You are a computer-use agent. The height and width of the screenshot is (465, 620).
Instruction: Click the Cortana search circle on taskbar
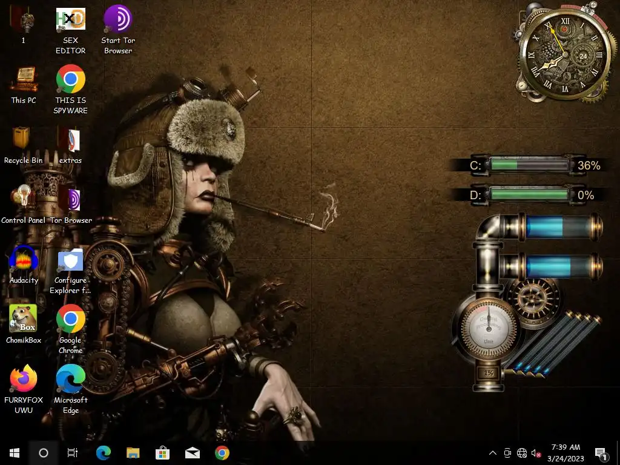pos(44,453)
